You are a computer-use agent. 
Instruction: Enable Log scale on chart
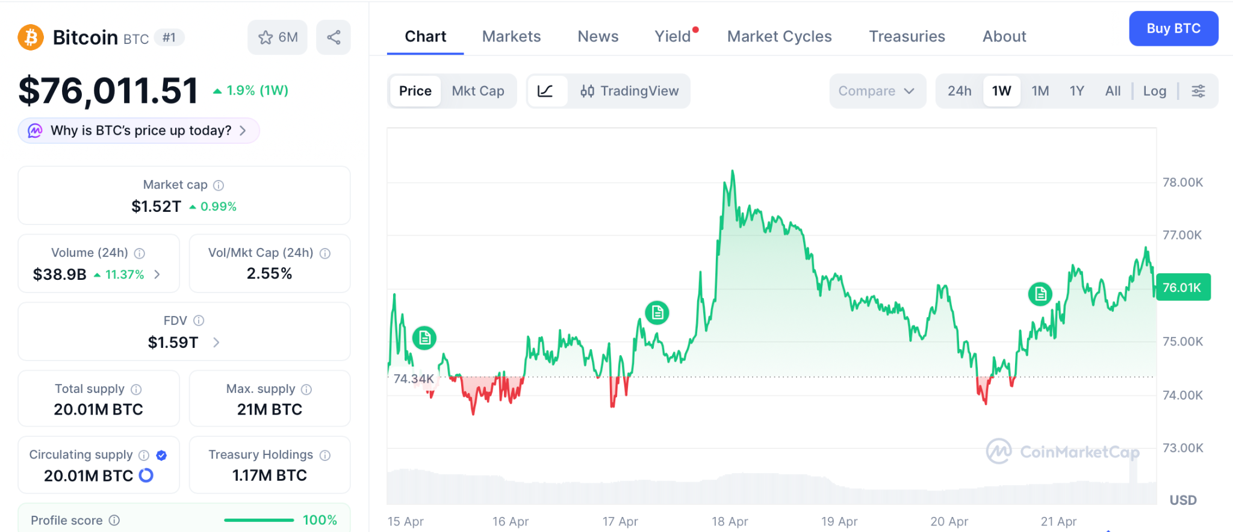[1154, 91]
